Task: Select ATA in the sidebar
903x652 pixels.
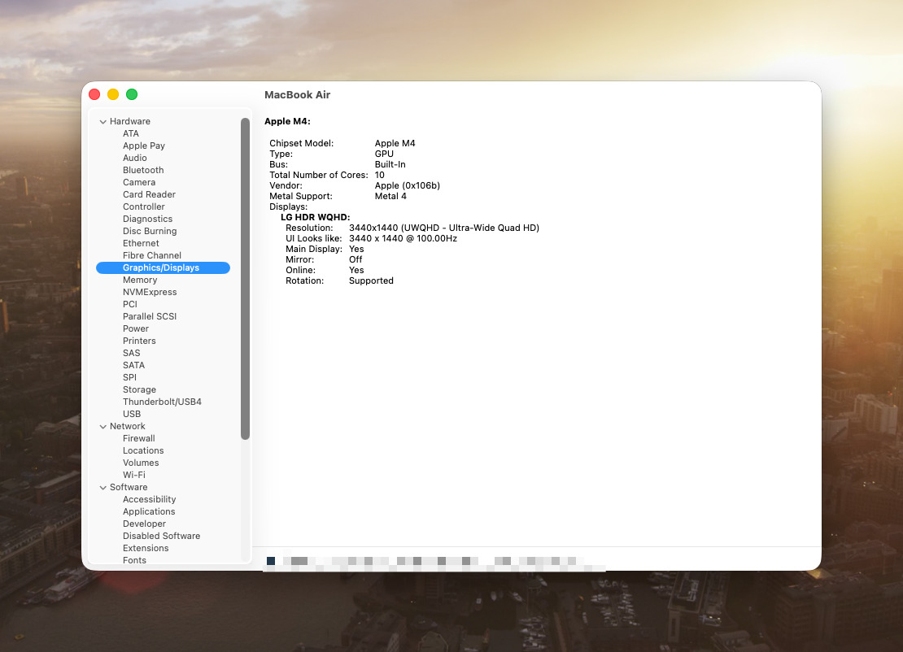Action: (x=131, y=133)
